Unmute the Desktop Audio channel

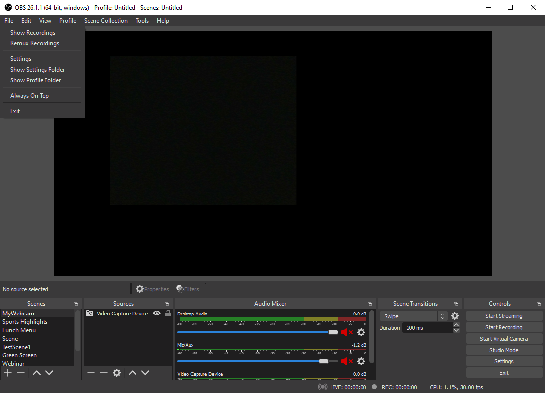pyautogui.click(x=347, y=332)
